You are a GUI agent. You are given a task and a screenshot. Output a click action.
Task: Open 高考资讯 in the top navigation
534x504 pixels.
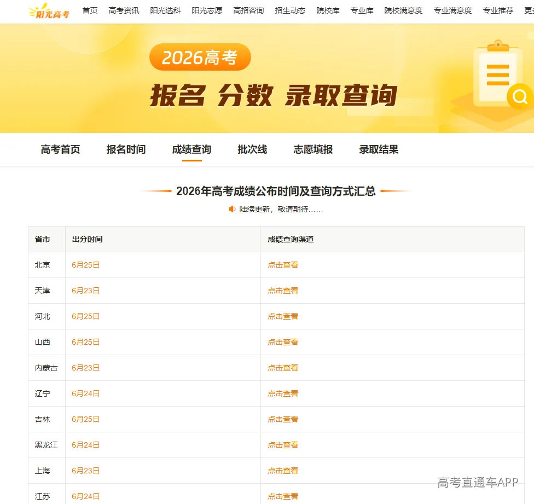coord(124,10)
